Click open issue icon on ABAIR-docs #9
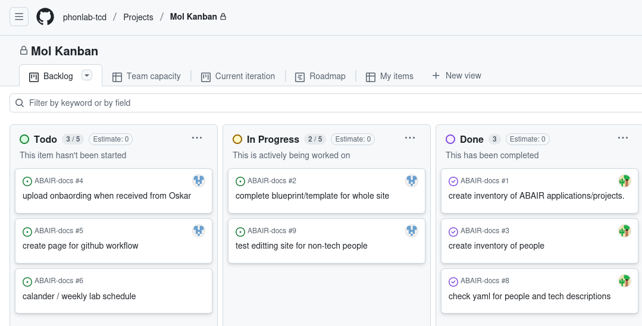 (240, 232)
